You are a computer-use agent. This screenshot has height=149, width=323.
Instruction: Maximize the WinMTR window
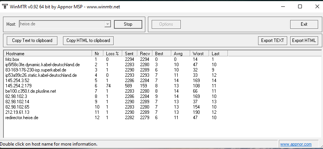300,6
